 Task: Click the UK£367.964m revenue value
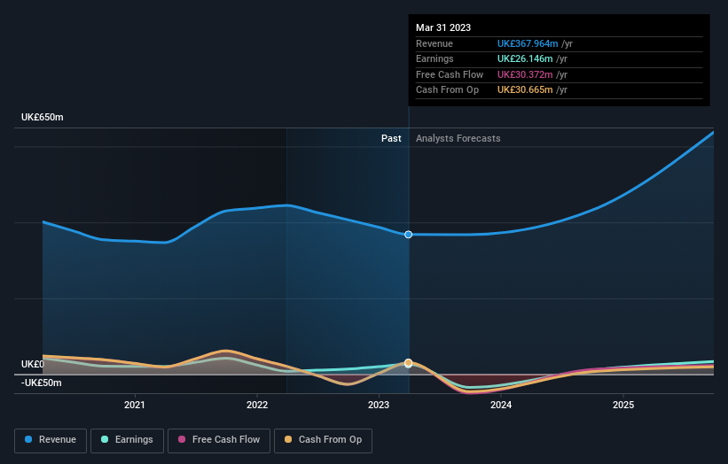coord(528,43)
